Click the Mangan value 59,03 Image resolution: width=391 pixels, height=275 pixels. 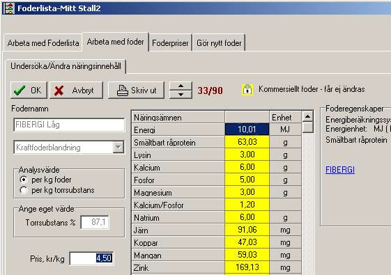(247, 255)
